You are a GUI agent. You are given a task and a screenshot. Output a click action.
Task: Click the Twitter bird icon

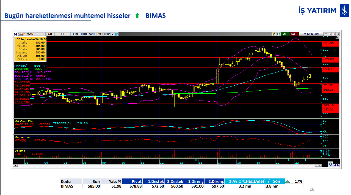coord(117,34)
